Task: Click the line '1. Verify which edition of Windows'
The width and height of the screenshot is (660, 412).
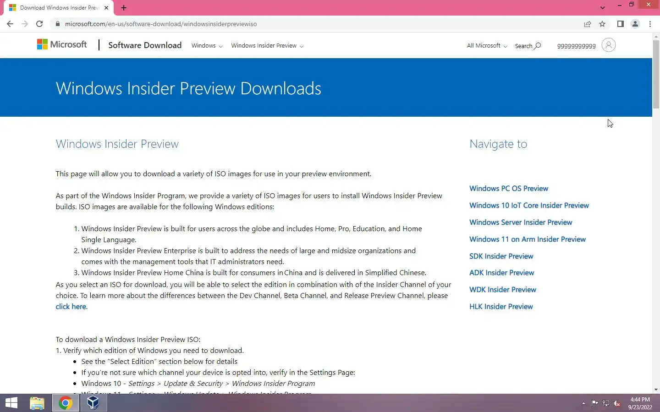Action: tap(150, 351)
